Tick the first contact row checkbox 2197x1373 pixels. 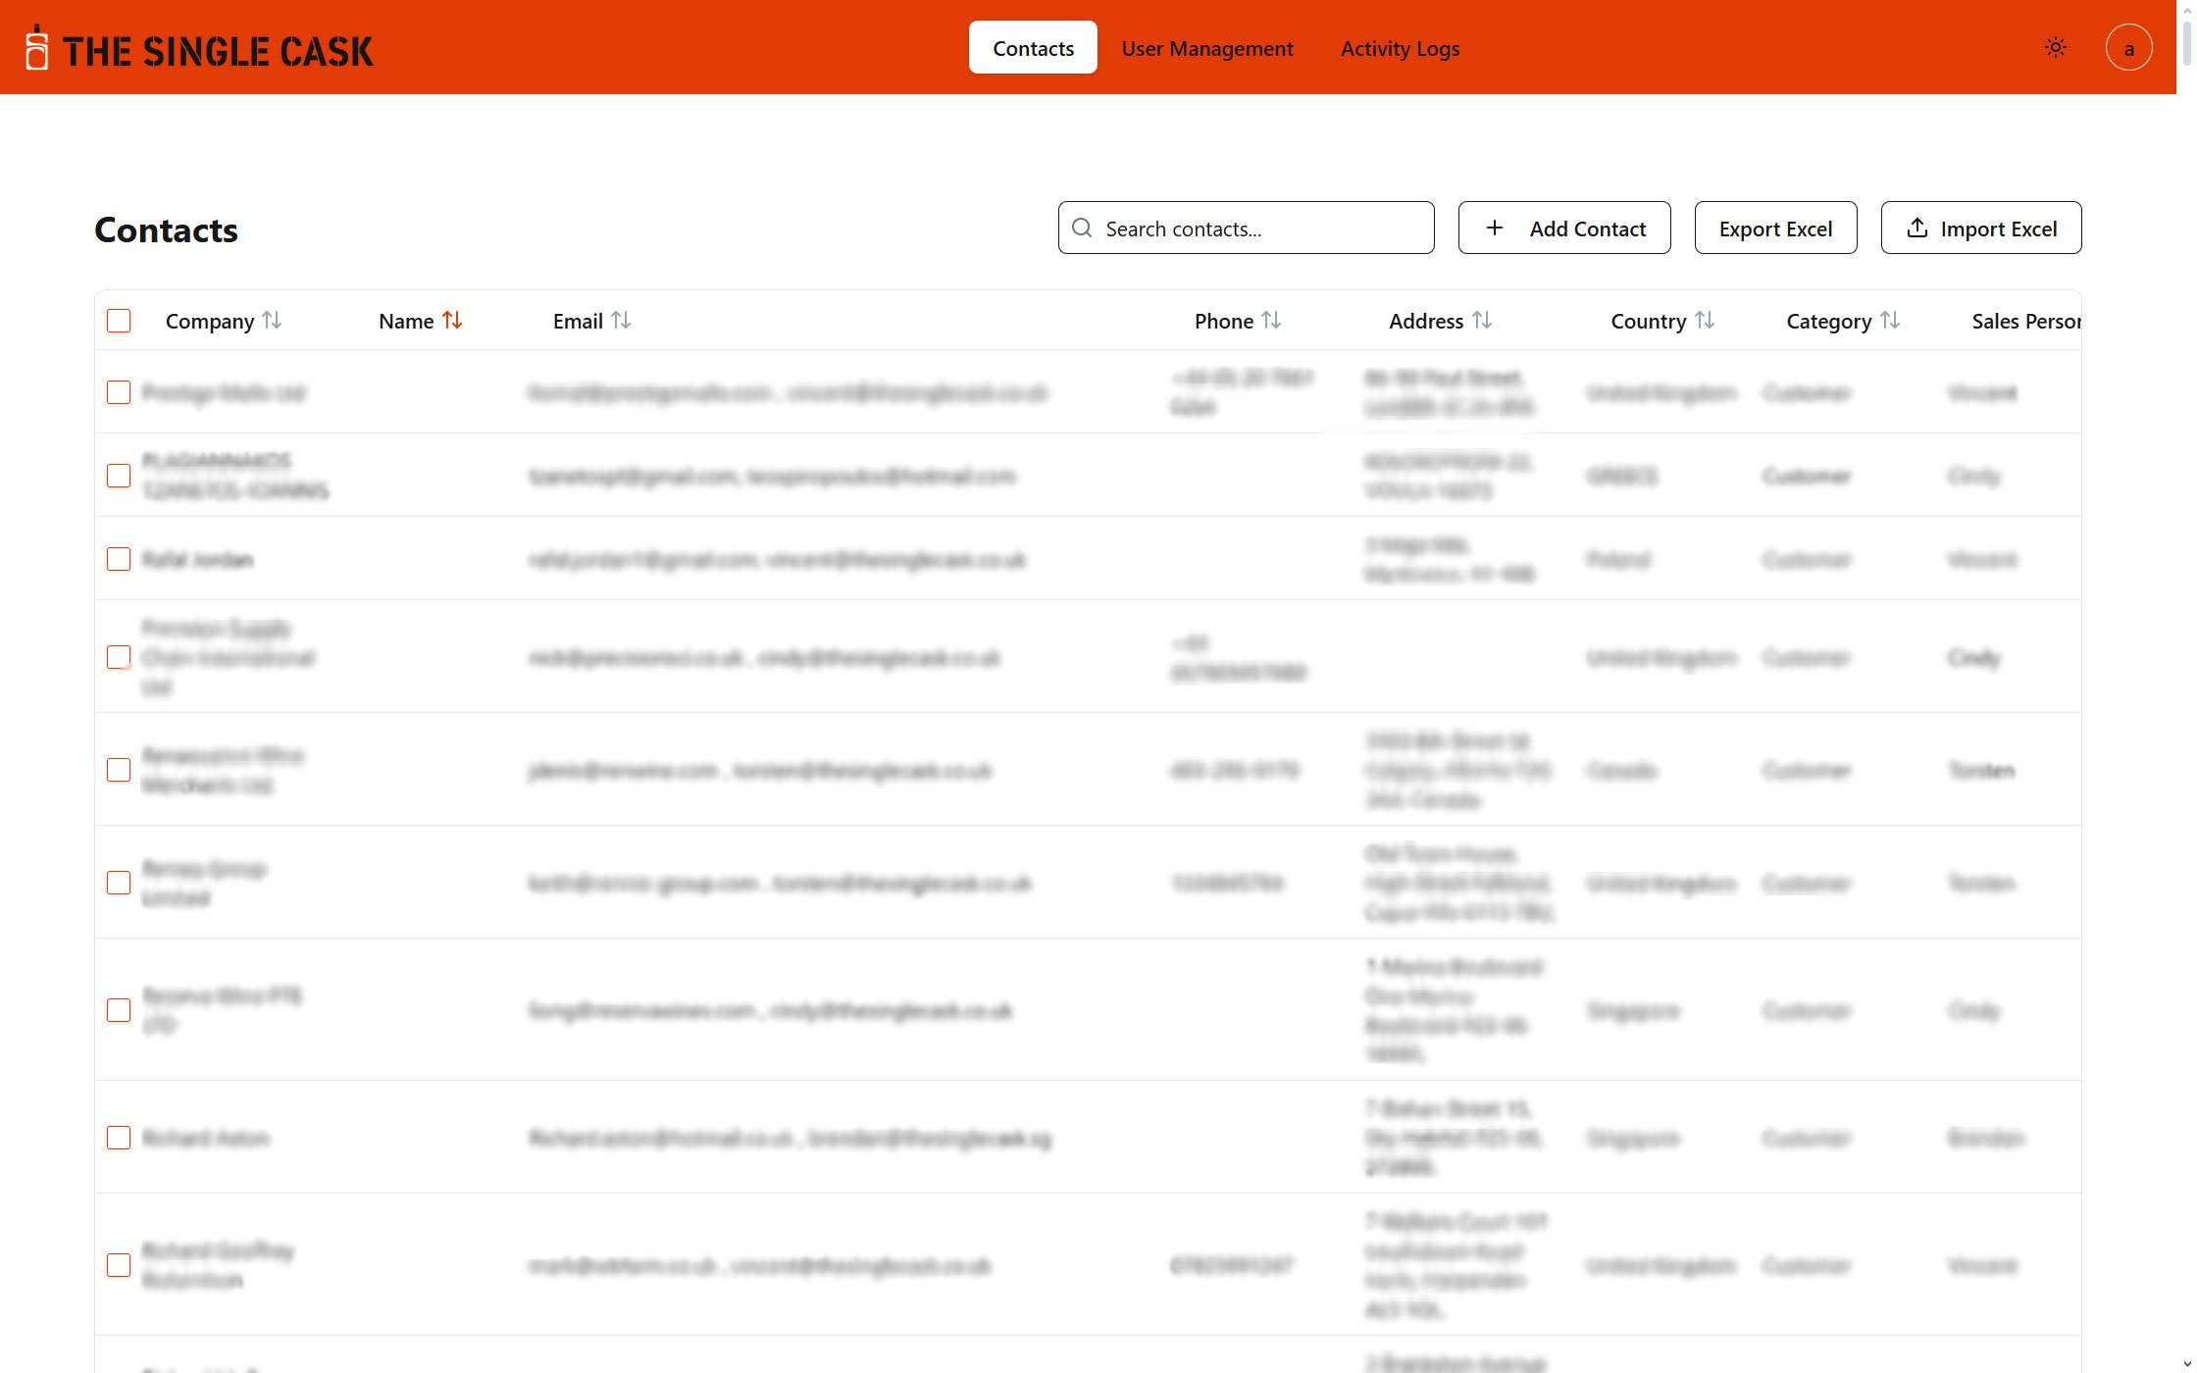pos(119,392)
